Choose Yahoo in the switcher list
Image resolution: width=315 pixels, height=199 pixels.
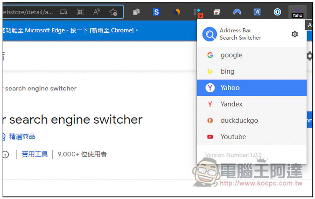[x=251, y=88]
